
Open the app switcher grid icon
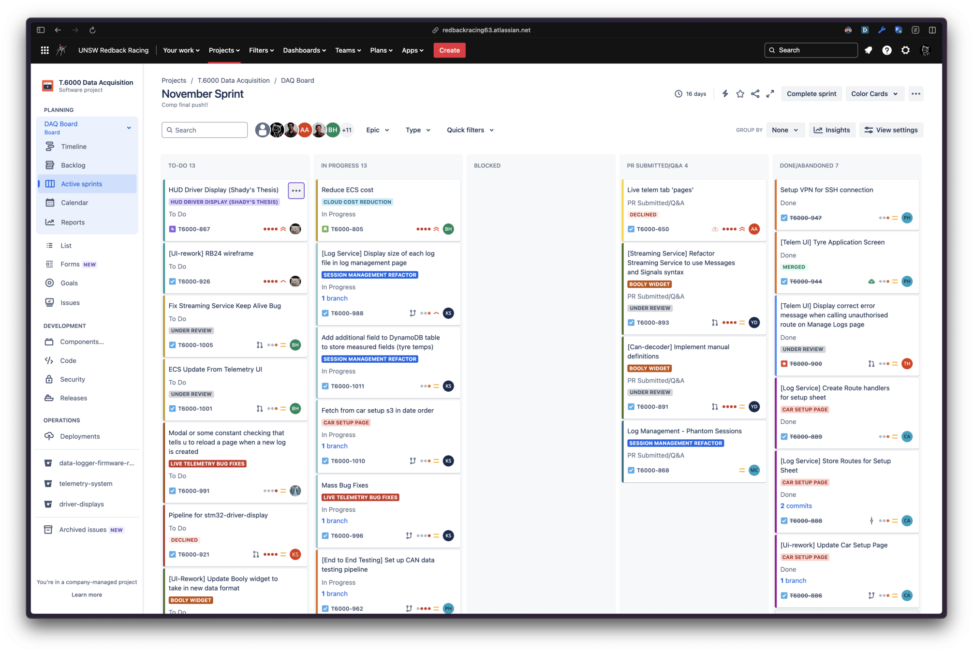coord(44,50)
